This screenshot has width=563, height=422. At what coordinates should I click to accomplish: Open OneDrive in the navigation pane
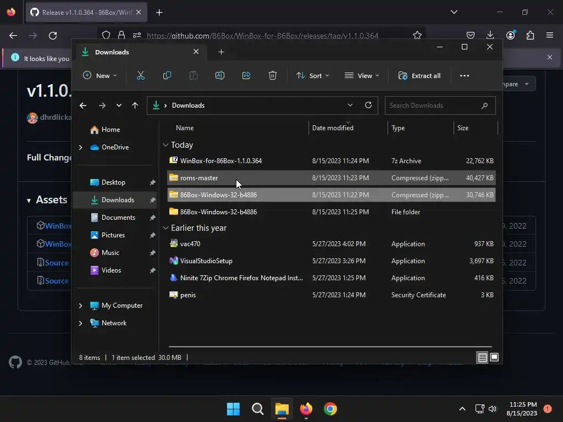(115, 147)
